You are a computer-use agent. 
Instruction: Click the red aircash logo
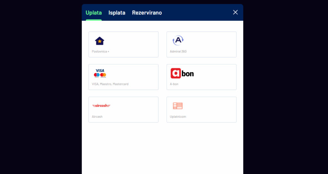click(101, 105)
